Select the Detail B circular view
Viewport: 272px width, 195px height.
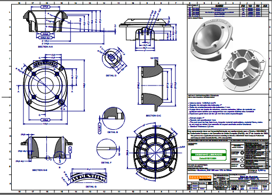point(114,118)
